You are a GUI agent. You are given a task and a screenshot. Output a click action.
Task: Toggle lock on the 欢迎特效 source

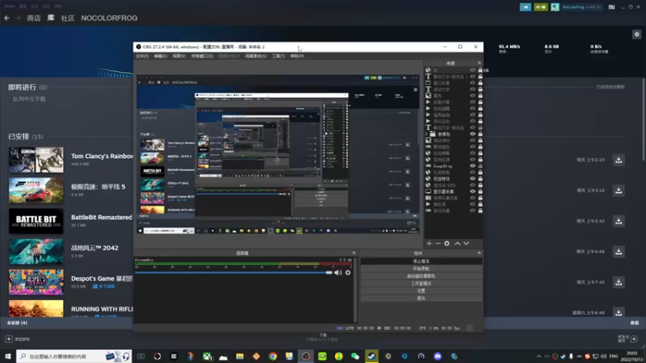(480, 178)
